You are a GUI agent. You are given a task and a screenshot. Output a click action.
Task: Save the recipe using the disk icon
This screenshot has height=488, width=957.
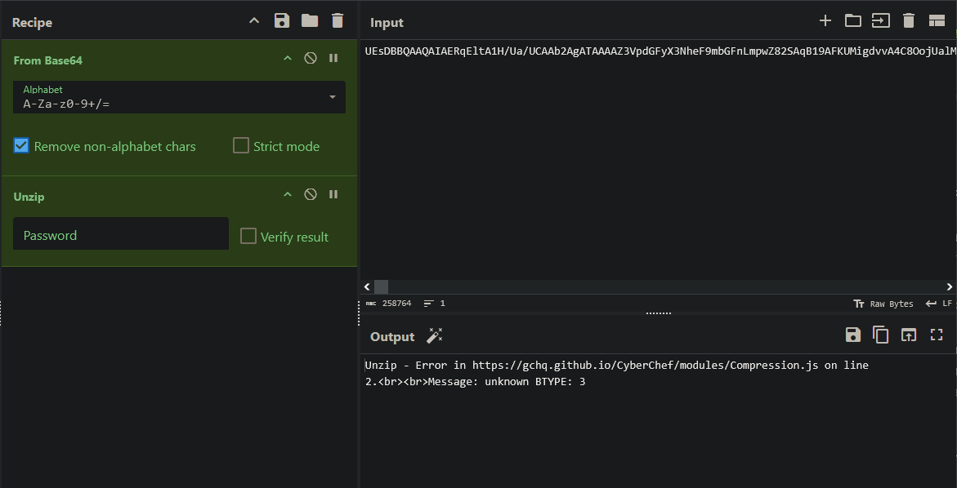pos(282,21)
